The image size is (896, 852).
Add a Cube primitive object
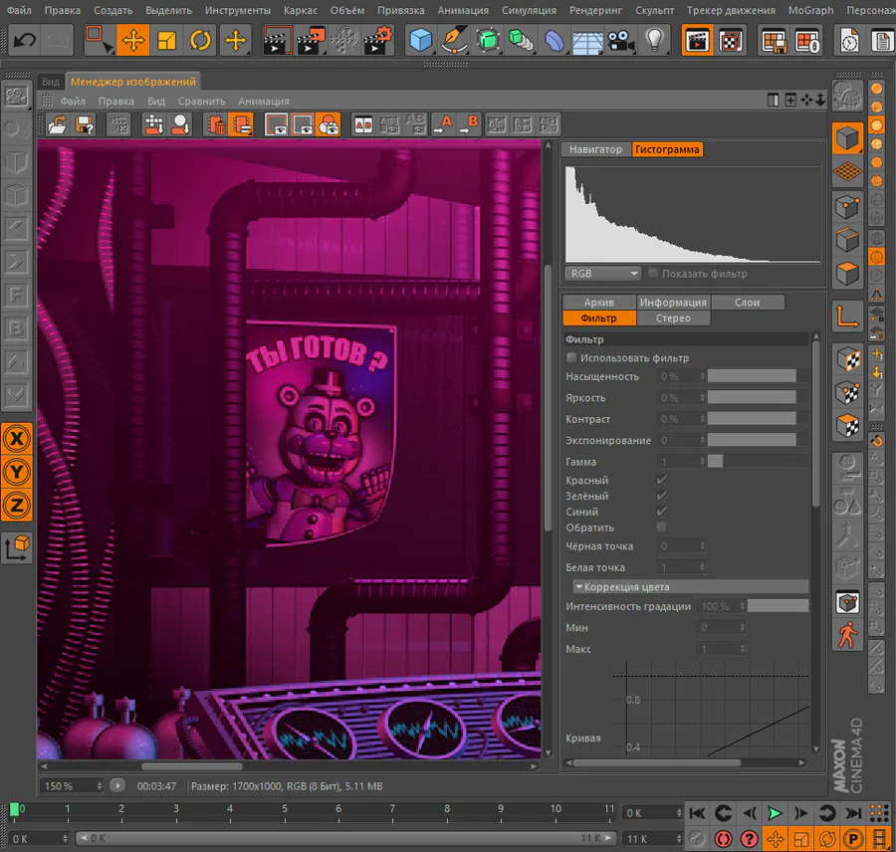pyautogui.click(x=420, y=41)
